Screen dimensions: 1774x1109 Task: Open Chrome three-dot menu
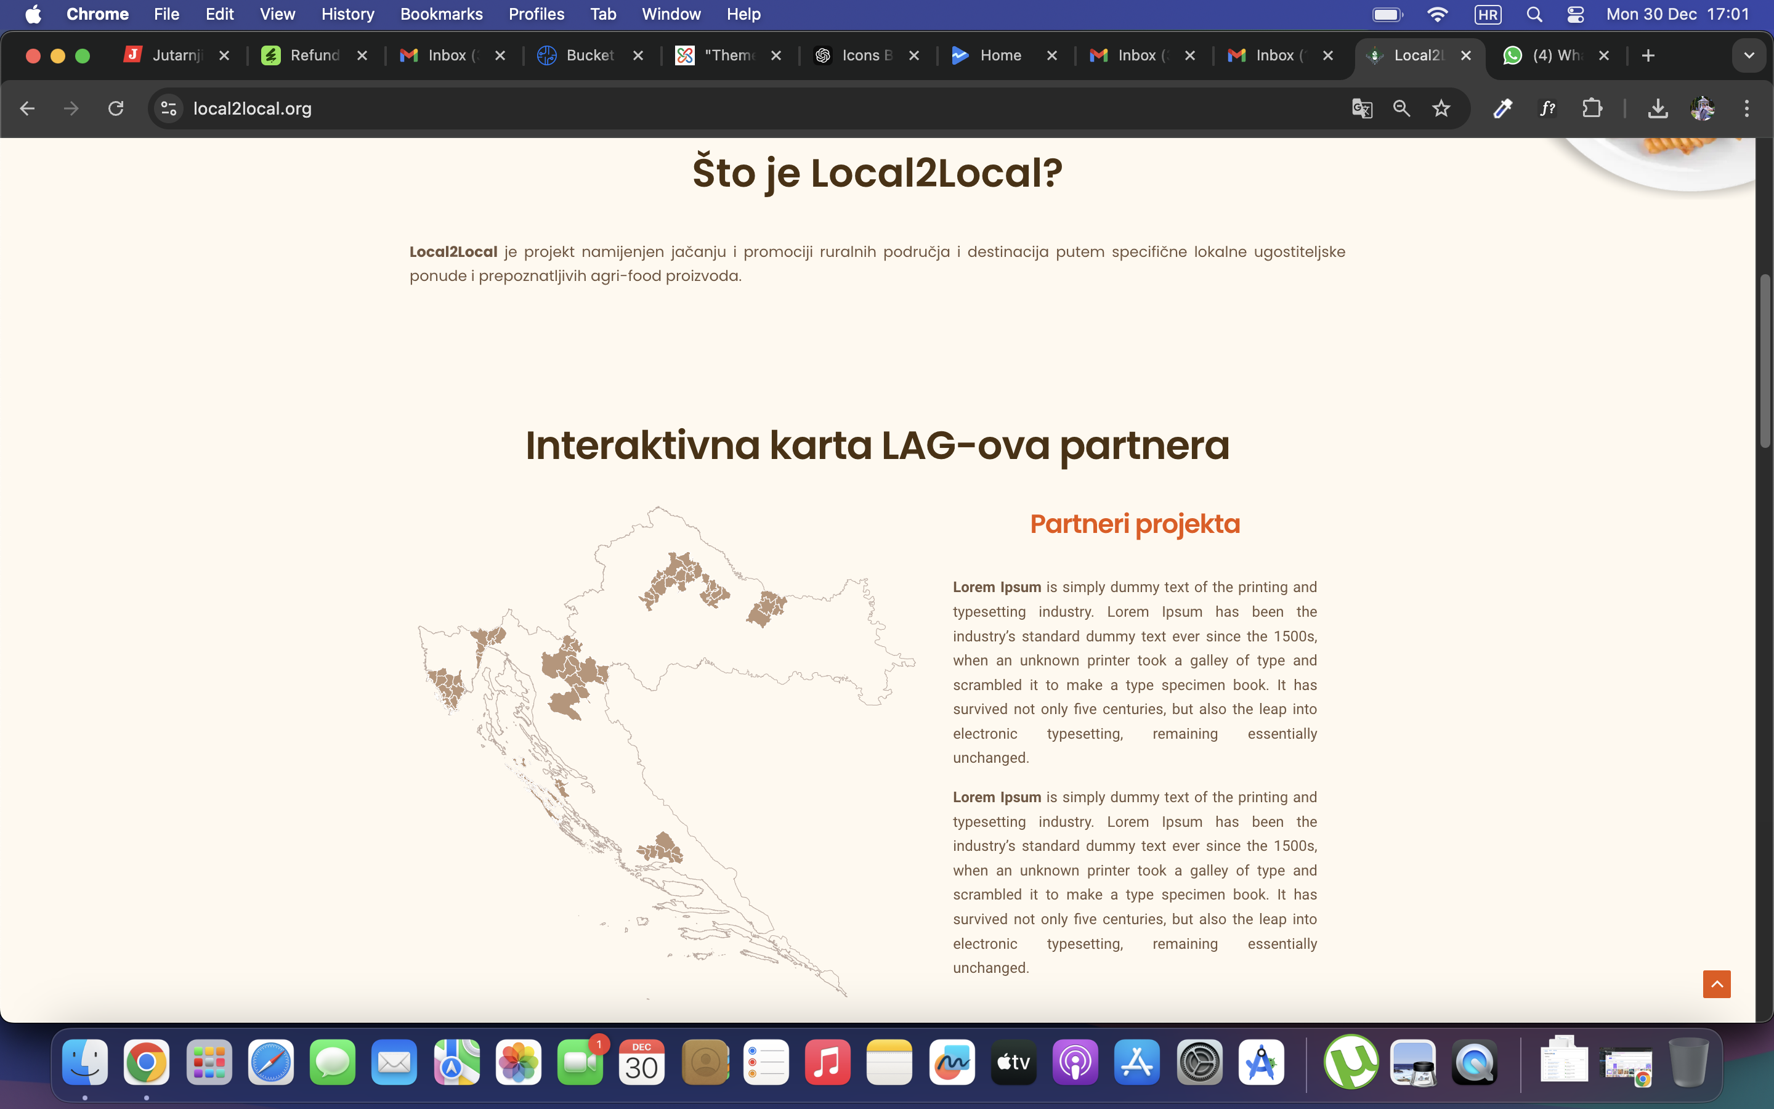pos(1747,108)
